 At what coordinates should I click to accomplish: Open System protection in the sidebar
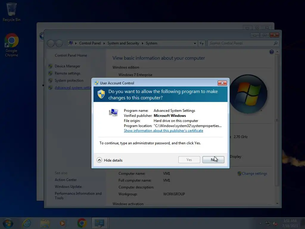point(69,81)
